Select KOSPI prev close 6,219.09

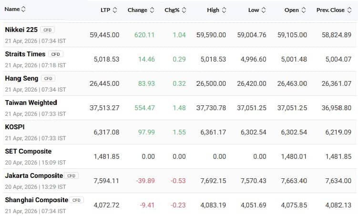338,132
